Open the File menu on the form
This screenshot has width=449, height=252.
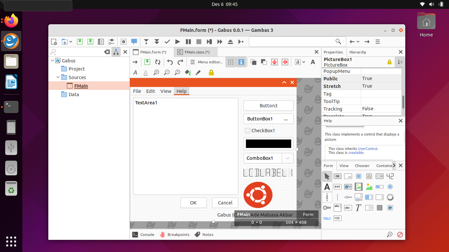(x=137, y=91)
